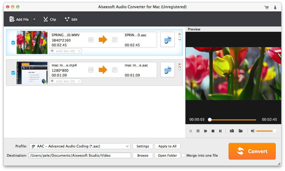Open audio track dropdown for SPRING WMV
285x171 pixels.
[65, 51]
